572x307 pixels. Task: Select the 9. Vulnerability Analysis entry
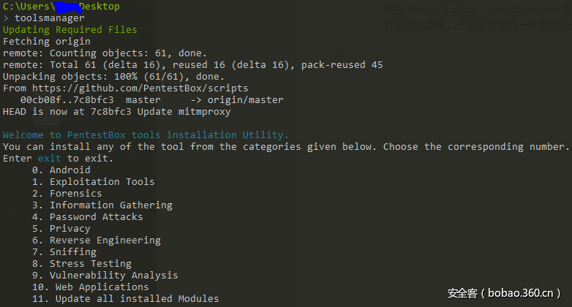pos(105,276)
